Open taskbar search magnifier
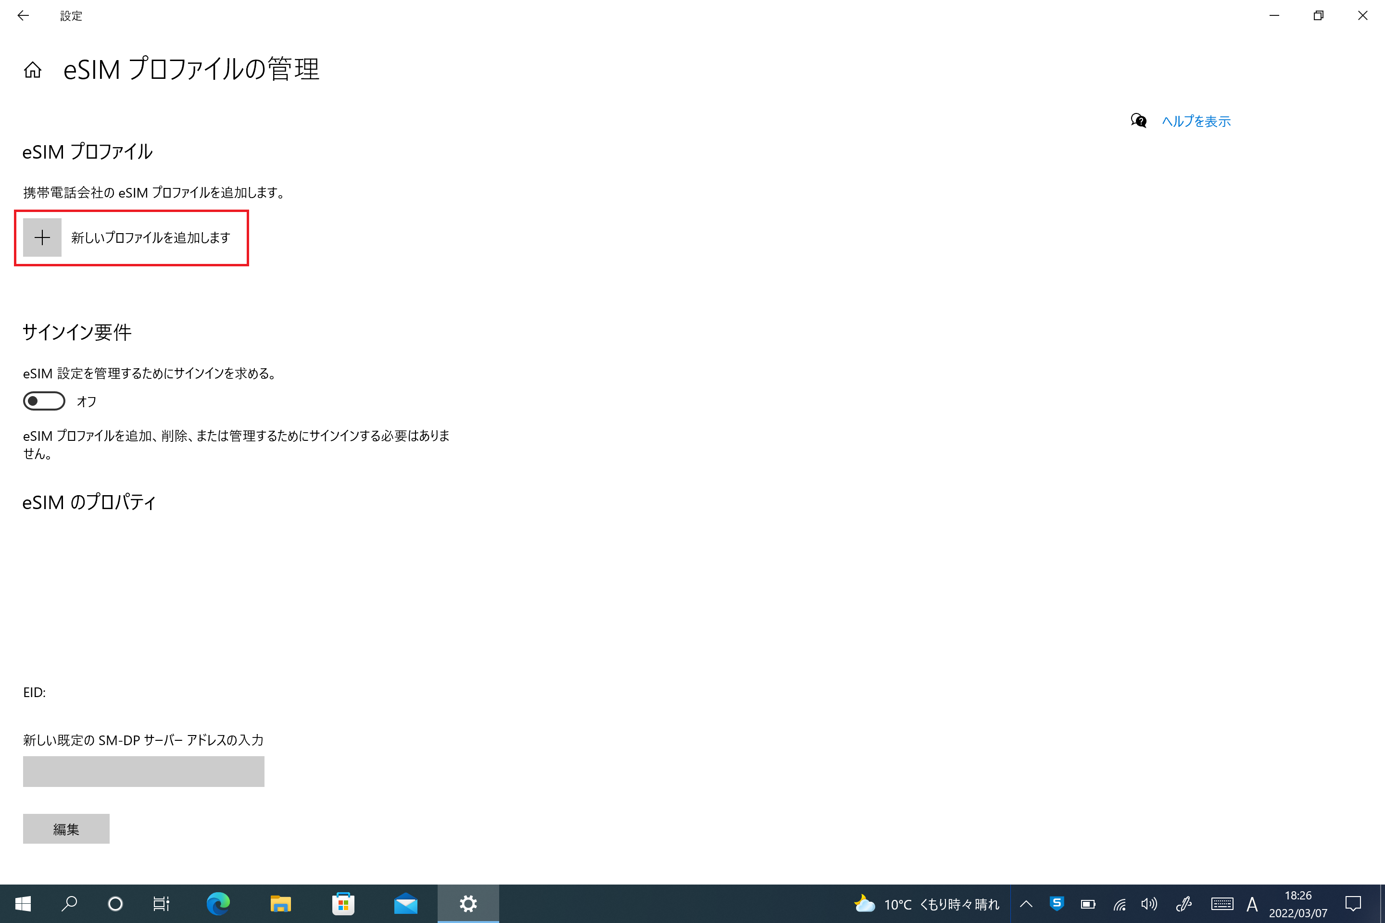 click(69, 904)
